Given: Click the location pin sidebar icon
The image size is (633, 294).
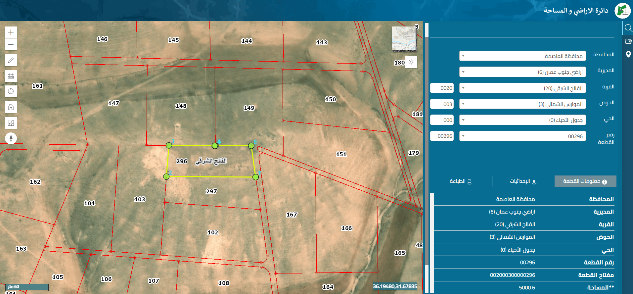Looking at the screenshot, I should pyautogui.click(x=628, y=54).
